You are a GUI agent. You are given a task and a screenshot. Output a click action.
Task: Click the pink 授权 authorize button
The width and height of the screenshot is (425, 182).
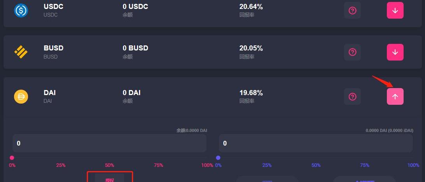coord(109,179)
